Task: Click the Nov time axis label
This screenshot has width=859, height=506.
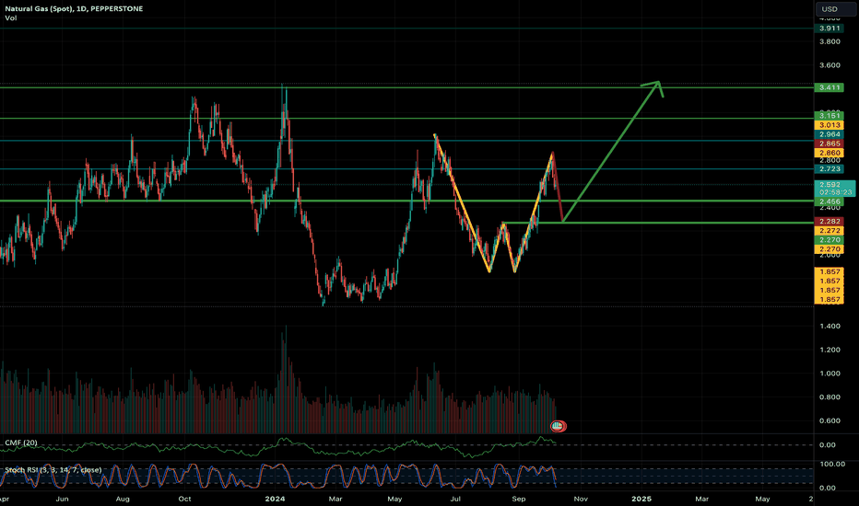Action: coord(581,499)
